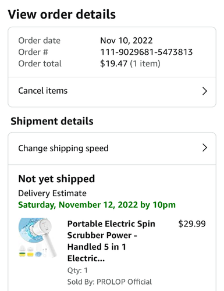Open Portable Electric Spin Scrubber product title

point(111,241)
